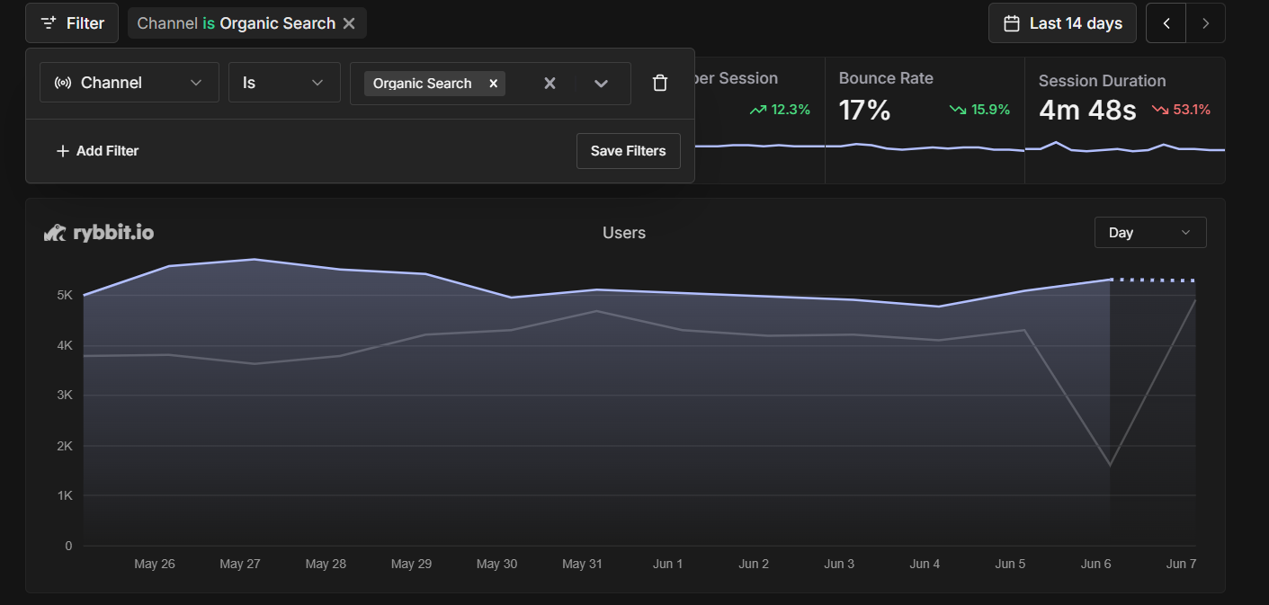Click the Save Filters button

(628, 151)
